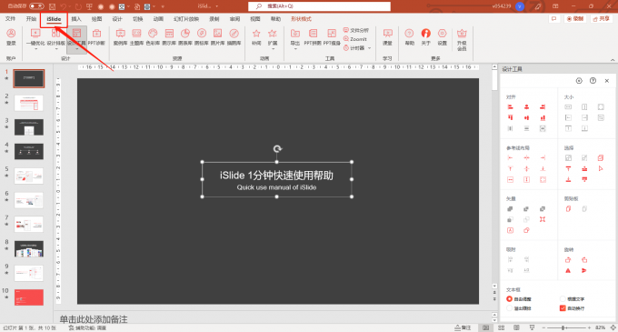Viewport: 618px width, 332px height.
Task: Launch the ZoomIt tool
Action: (x=355, y=39)
